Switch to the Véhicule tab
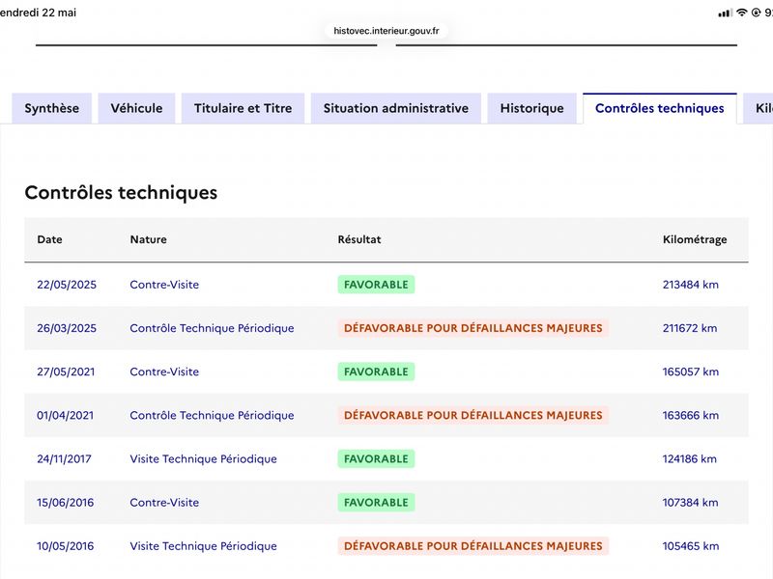This screenshot has height=579, width=773. pos(136,108)
